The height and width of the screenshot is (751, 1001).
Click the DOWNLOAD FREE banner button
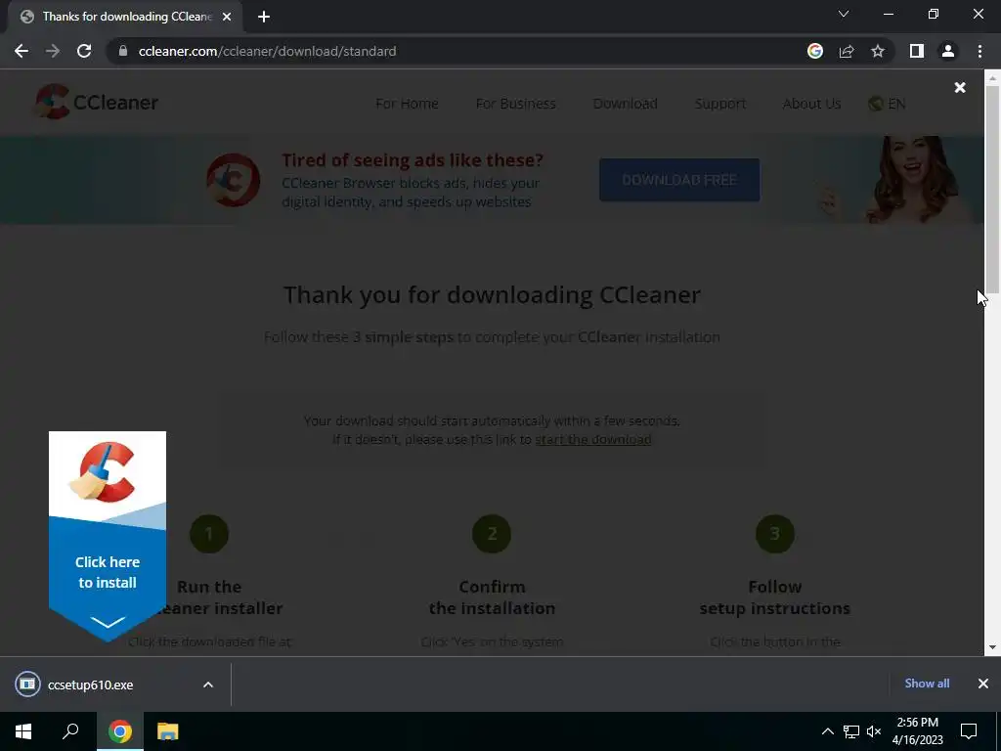point(679,180)
